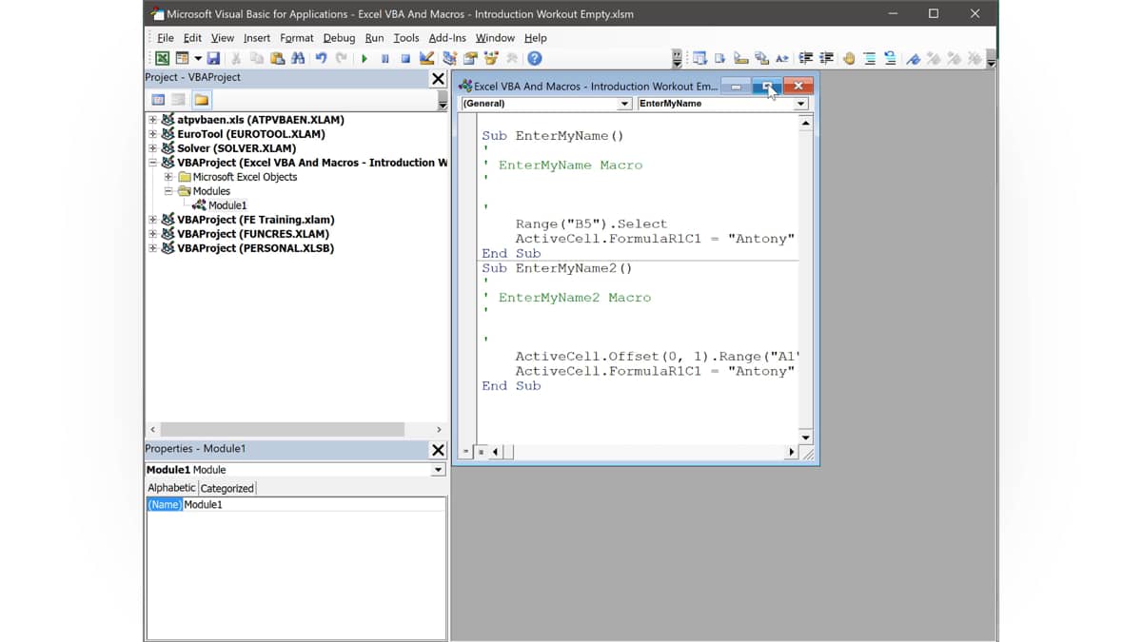This screenshot has width=1142, height=642.
Task: Collapse the Modules folder
Action: coord(168,191)
